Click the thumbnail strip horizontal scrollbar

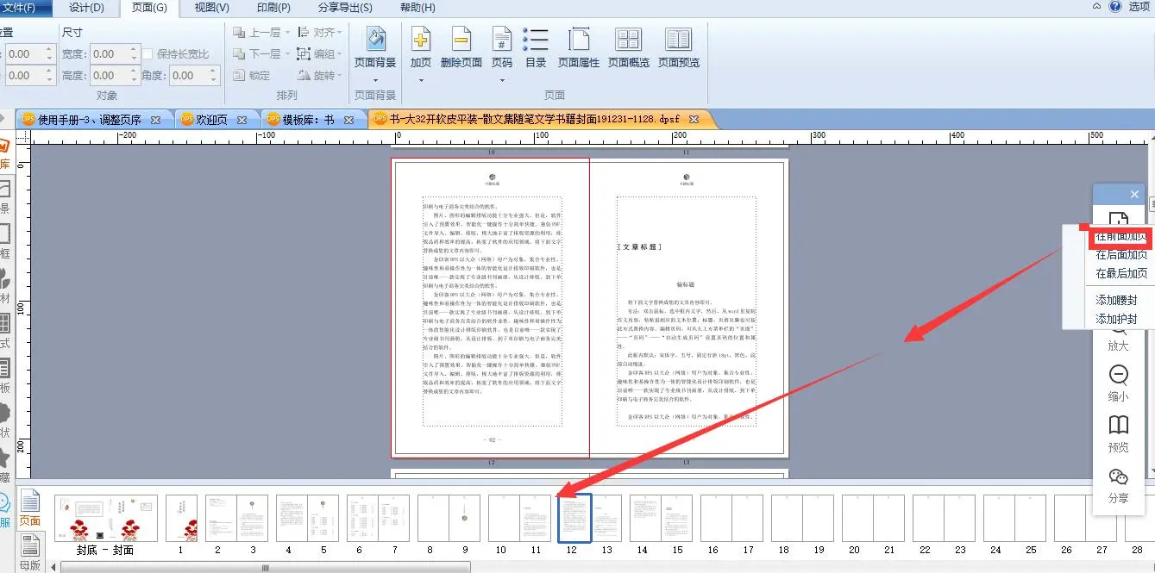pyautogui.click(x=266, y=567)
